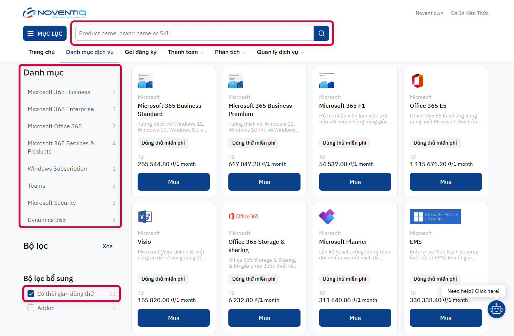Click the Microsoft Planner logo icon
This screenshot has height=336, width=514.
pos(327,217)
